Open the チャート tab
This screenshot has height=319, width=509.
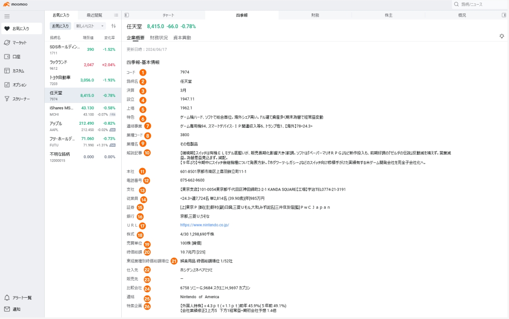point(168,15)
